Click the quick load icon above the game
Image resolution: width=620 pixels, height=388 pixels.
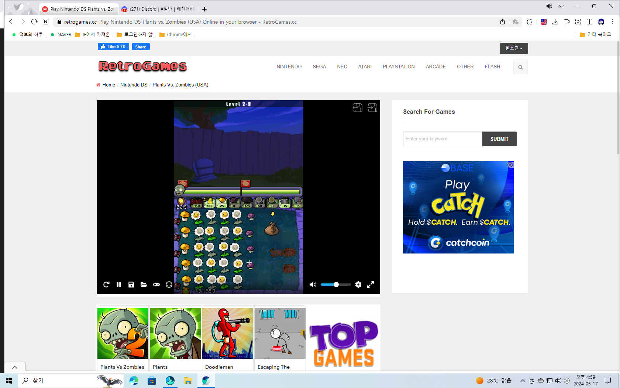click(x=372, y=108)
